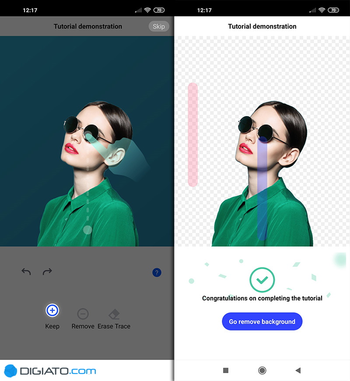Tap left screen 'Tutorial demonstration' title
The width and height of the screenshot is (350, 381).
click(x=88, y=26)
